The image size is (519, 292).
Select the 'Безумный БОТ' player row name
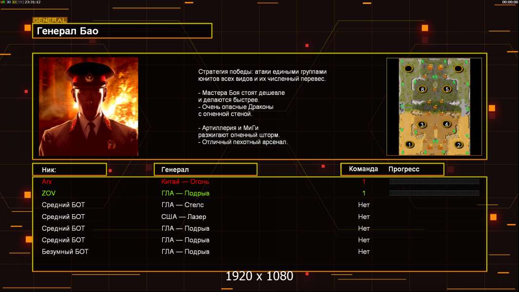coord(65,252)
